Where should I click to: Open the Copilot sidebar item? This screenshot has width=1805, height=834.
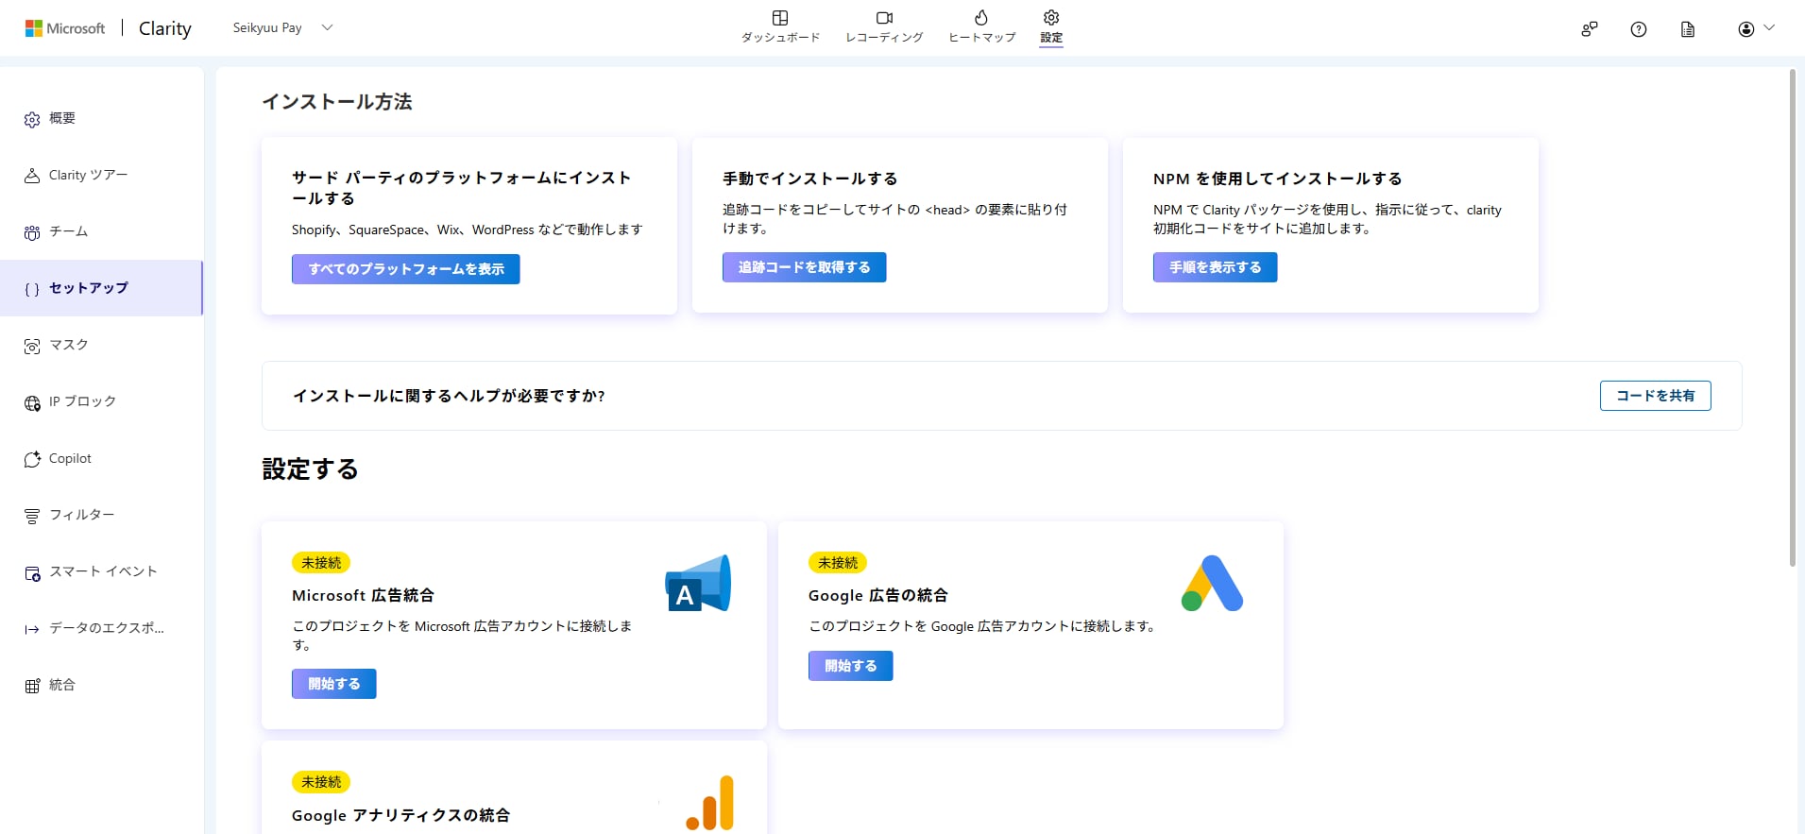point(70,459)
